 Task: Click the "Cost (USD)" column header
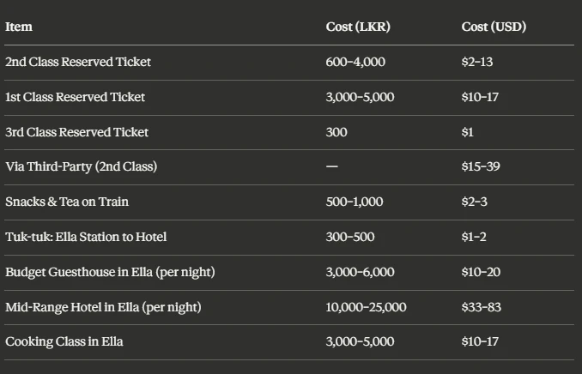pos(494,27)
